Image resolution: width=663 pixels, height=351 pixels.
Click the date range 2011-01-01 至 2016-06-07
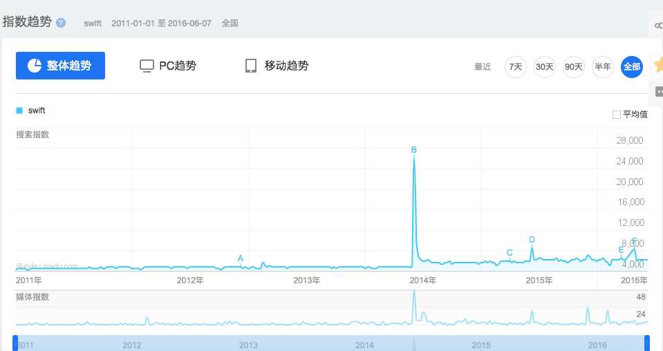[161, 23]
